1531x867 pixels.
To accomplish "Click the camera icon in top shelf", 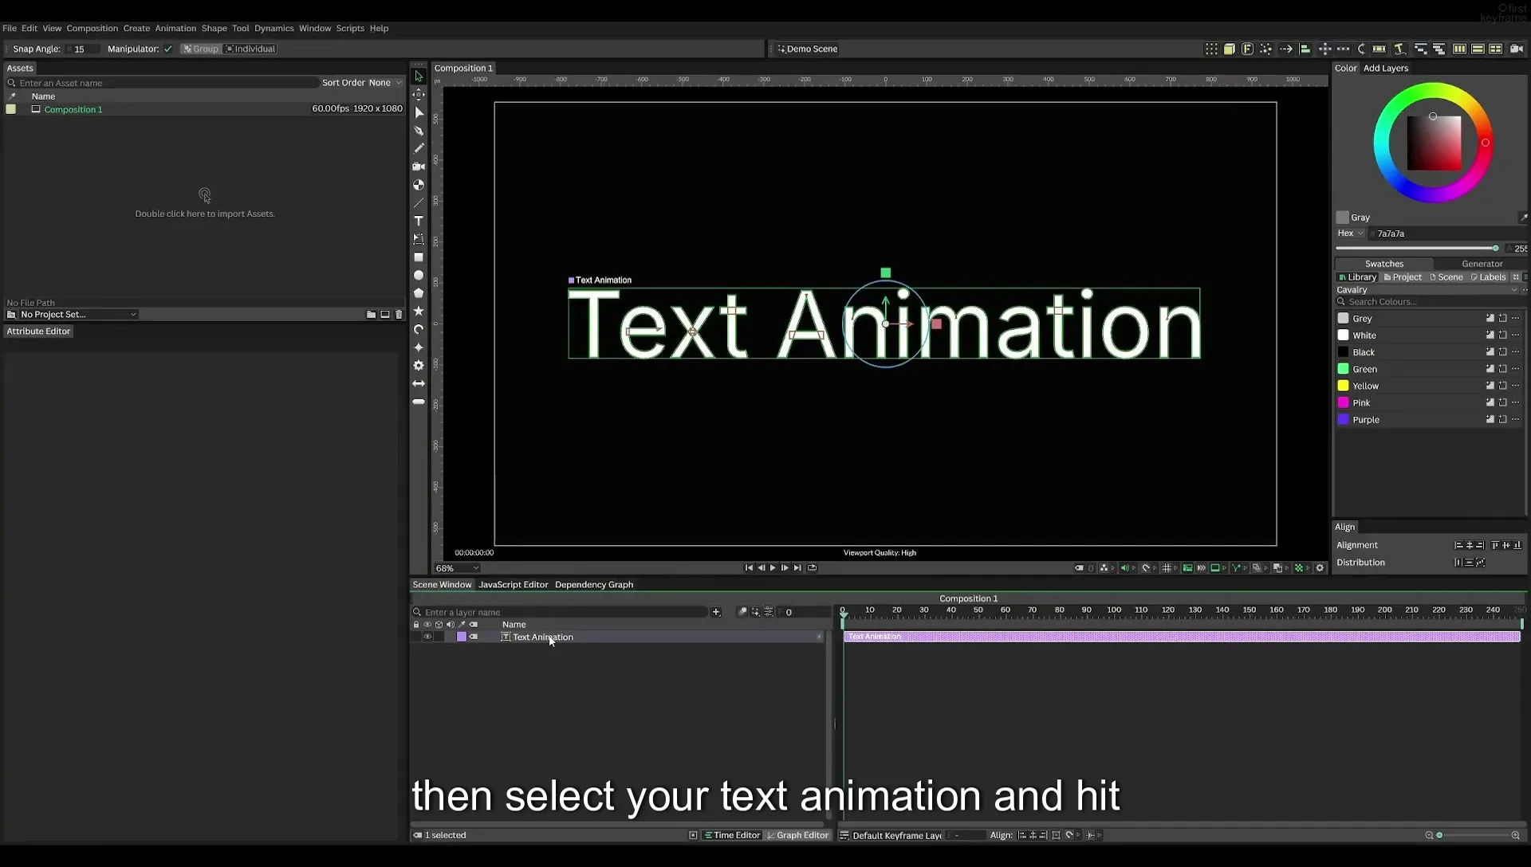I will 1516,49.
